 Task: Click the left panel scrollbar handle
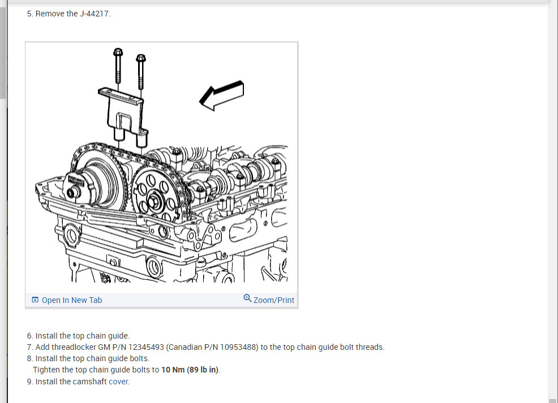[3, 53]
